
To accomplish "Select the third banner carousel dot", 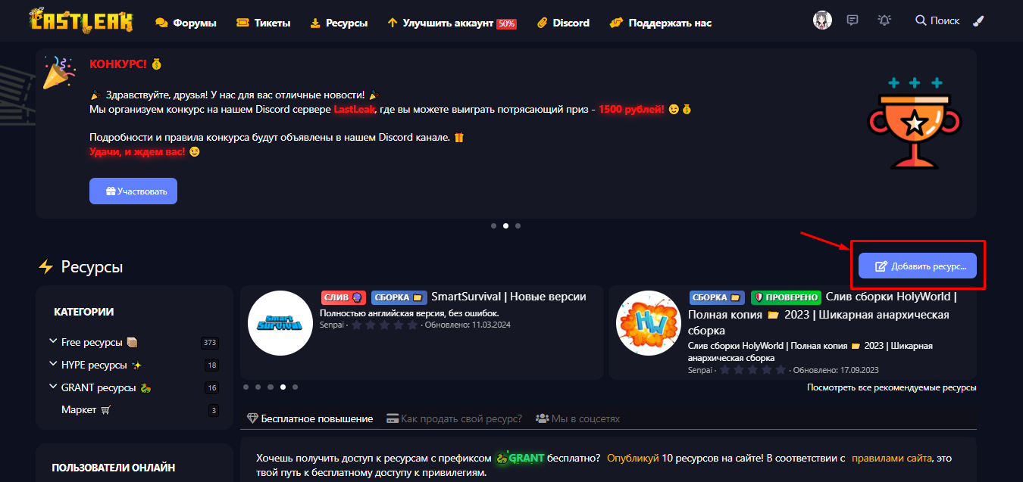I will [x=518, y=225].
